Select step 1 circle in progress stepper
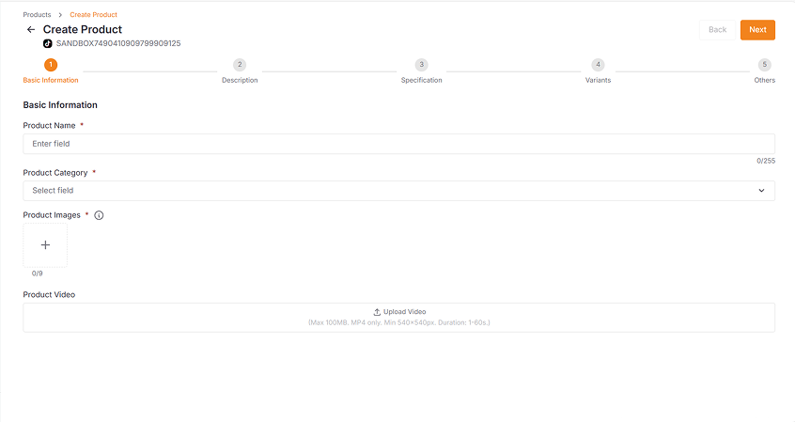Image resolution: width=795 pixels, height=422 pixels. (51, 65)
